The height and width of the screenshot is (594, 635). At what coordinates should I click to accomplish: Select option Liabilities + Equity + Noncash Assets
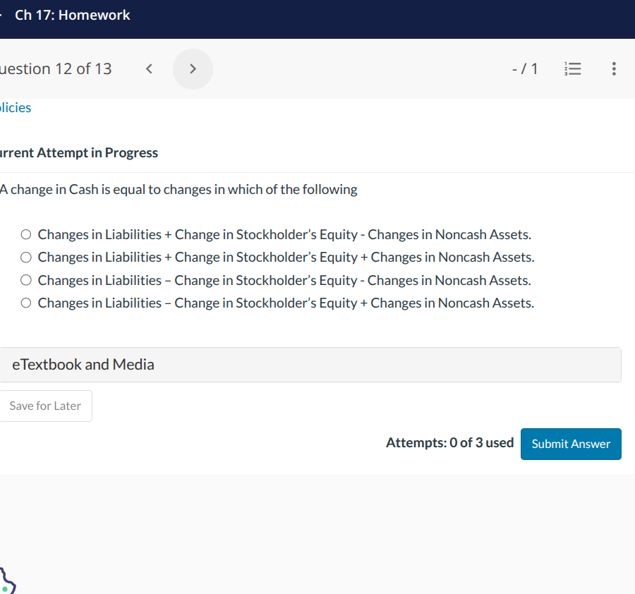point(26,257)
